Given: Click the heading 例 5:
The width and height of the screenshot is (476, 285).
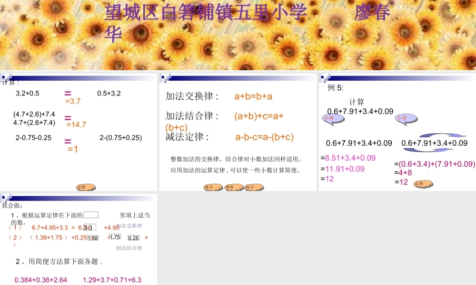Looking at the screenshot, I should (335, 88).
